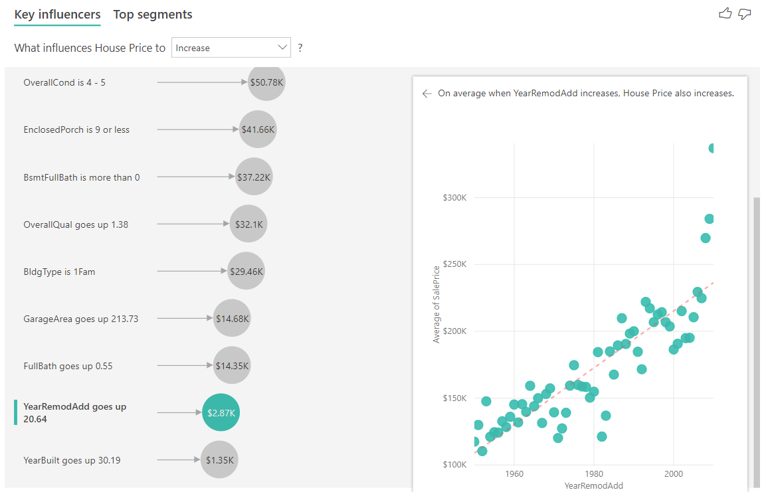
Task: Click the thumbs down feedback icon
Action: click(x=744, y=13)
